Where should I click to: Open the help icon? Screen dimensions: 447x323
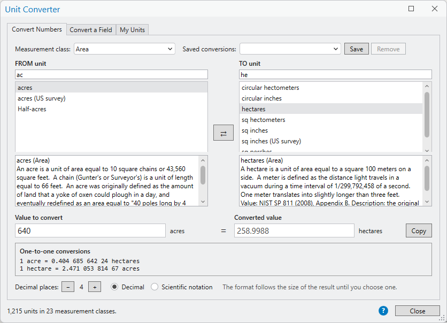point(383,311)
